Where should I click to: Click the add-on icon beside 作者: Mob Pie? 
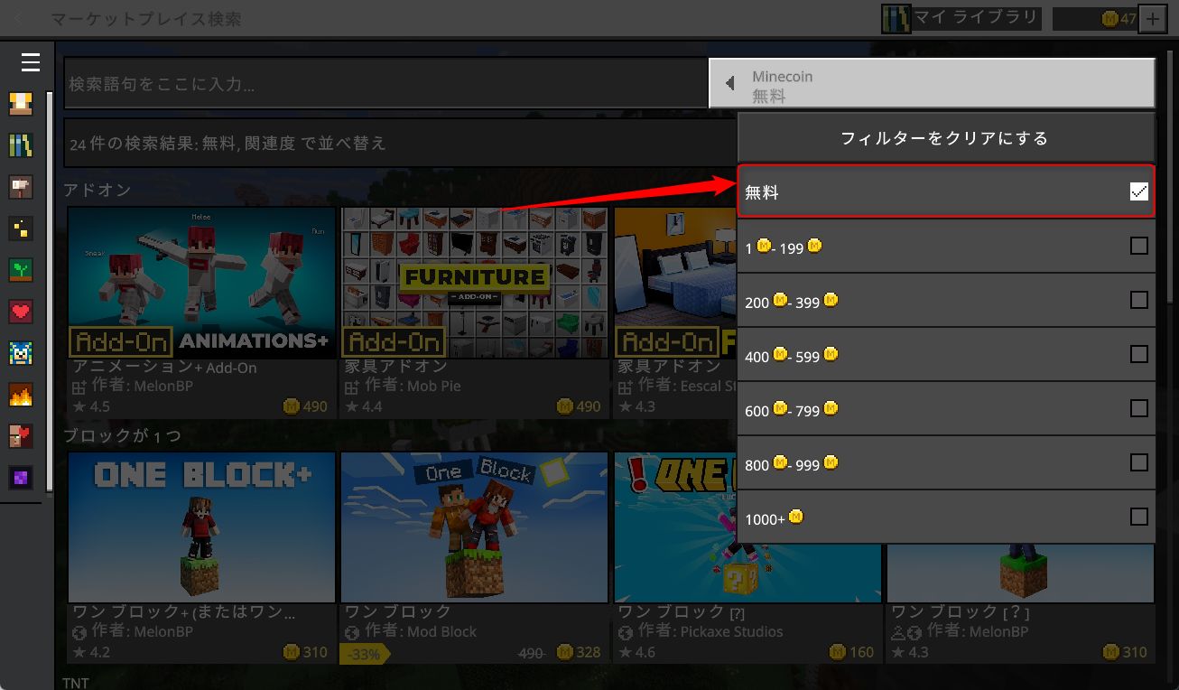tap(352, 387)
